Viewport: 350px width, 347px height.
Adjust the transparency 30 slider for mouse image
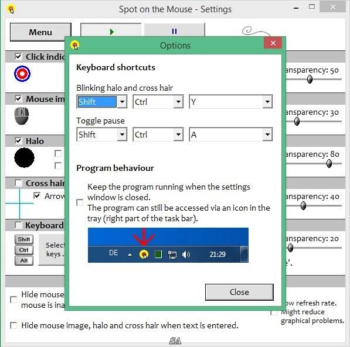pyautogui.click(x=297, y=122)
